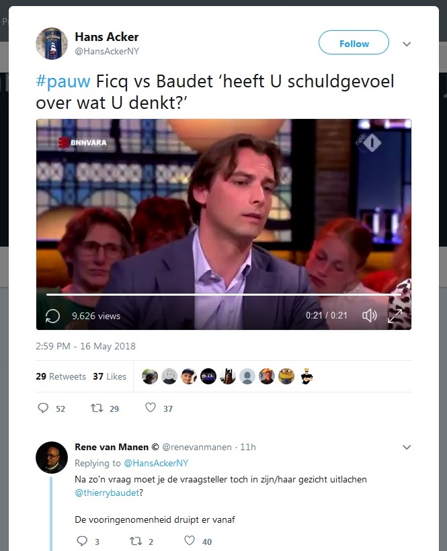The height and width of the screenshot is (551, 447).
Task: Open the #pauw hashtag
Action: 63,81
